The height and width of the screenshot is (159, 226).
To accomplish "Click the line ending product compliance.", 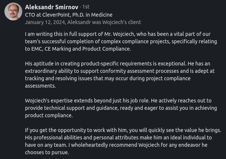I will (49, 115).
